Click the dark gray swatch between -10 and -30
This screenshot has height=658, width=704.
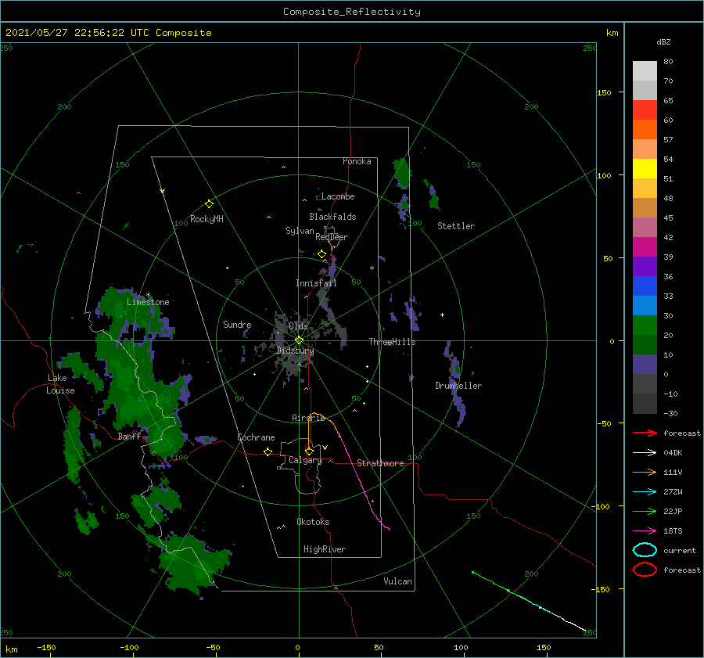pos(645,404)
